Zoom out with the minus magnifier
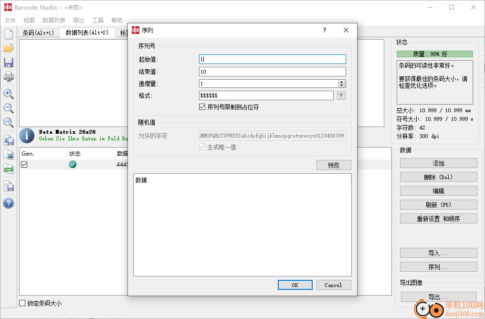The height and width of the screenshot is (319, 485). pyautogui.click(x=8, y=108)
